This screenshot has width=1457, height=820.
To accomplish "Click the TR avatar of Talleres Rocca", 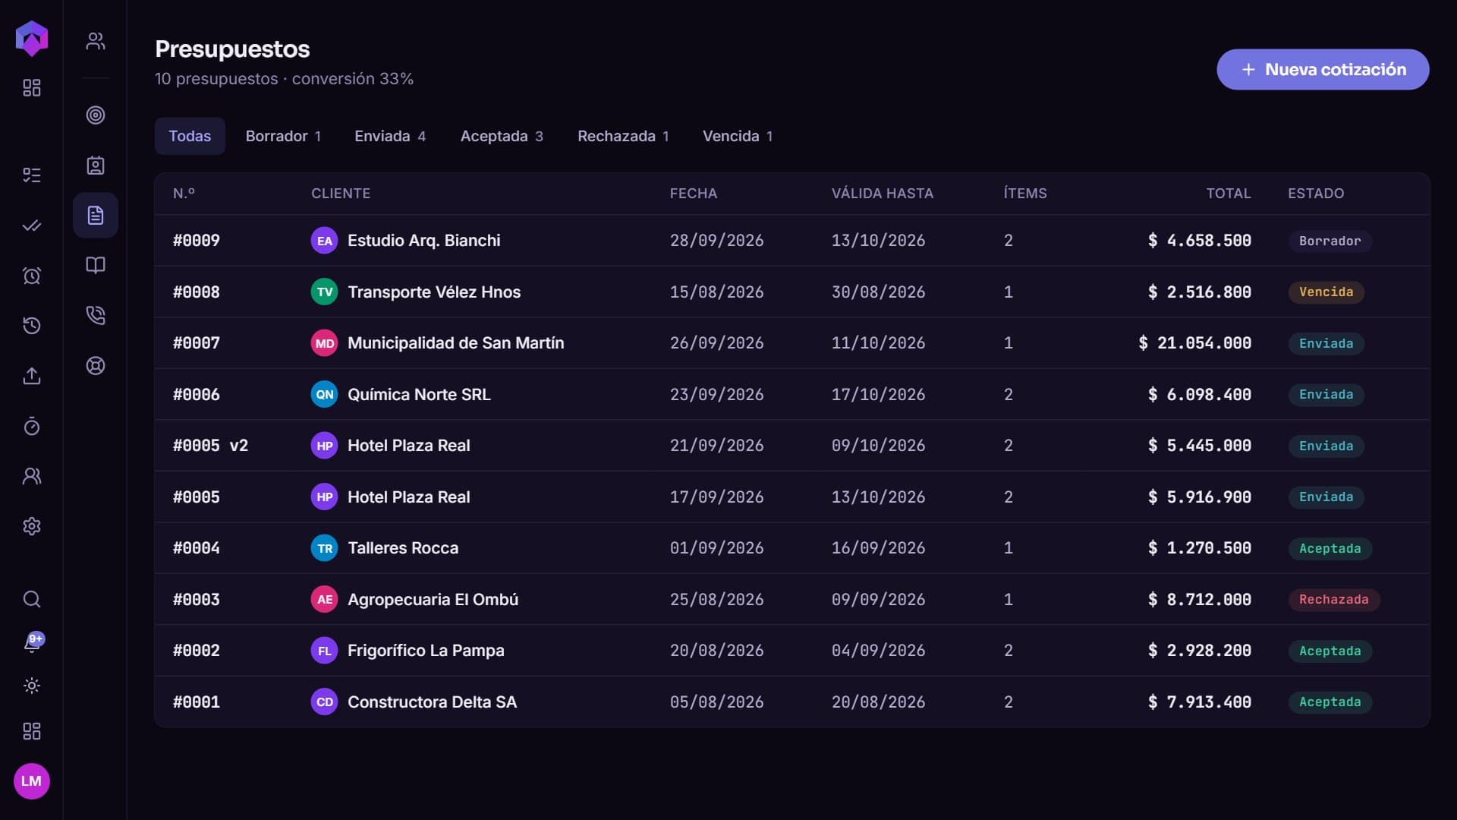I will coord(325,548).
